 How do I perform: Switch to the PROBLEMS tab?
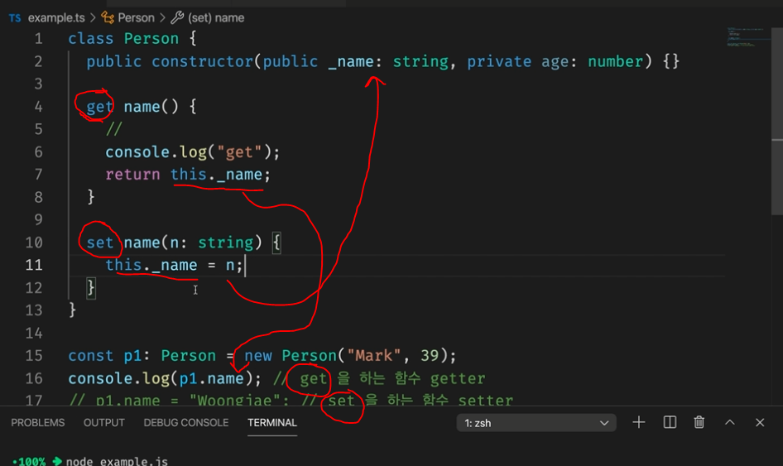point(38,423)
